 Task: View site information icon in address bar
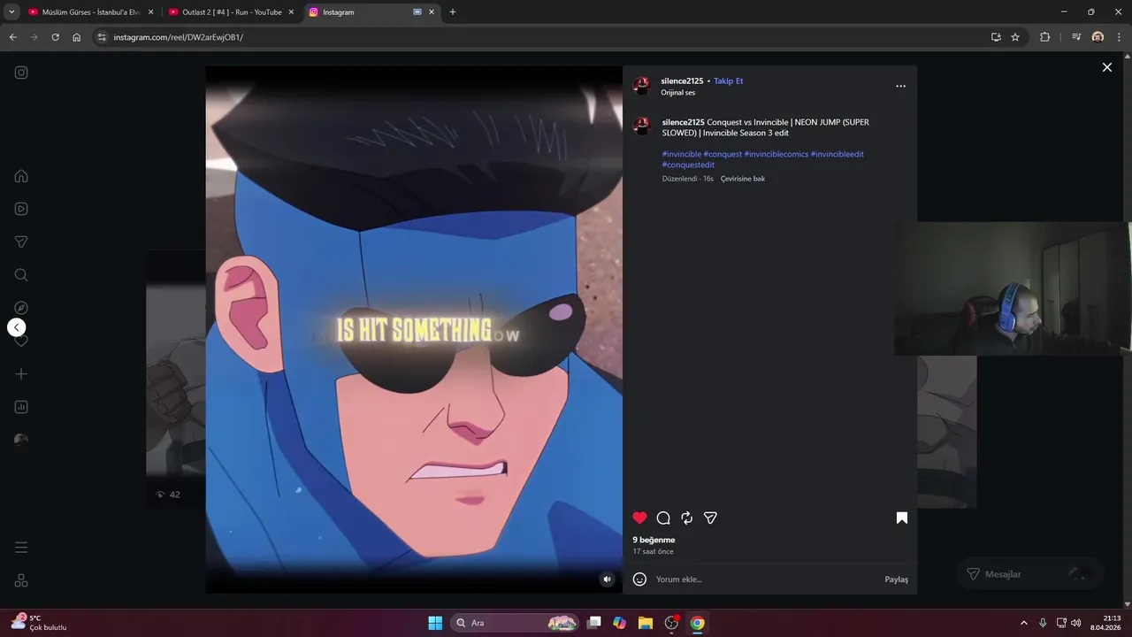(102, 37)
